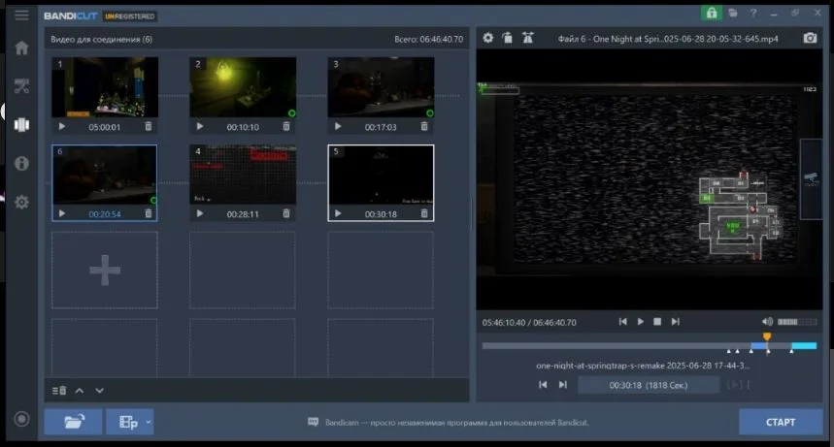The width and height of the screenshot is (834, 447).
Task: Play the preview video
Action: tap(641, 322)
